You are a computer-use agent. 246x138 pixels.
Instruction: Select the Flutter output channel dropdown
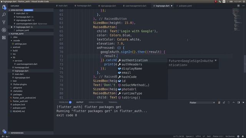click(x=202, y=103)
